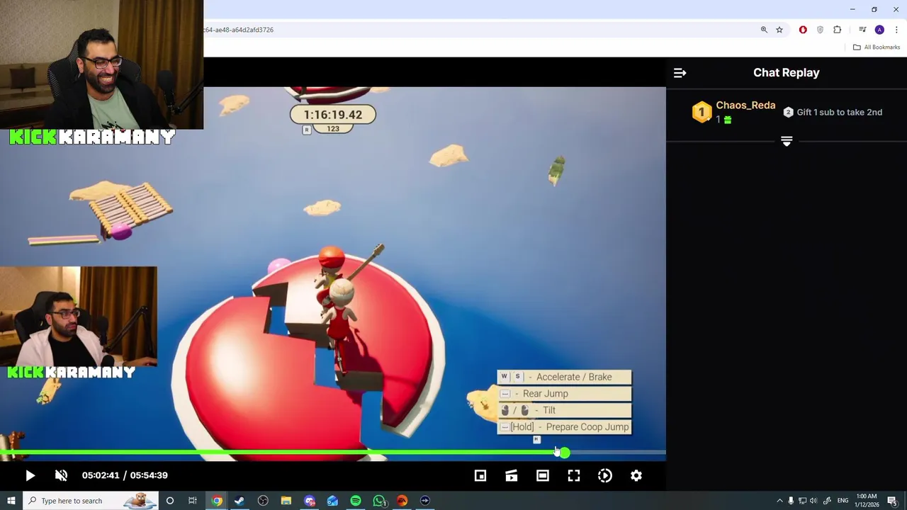
Task: Click the Type here to search box
Action: [x=90, y=501]
